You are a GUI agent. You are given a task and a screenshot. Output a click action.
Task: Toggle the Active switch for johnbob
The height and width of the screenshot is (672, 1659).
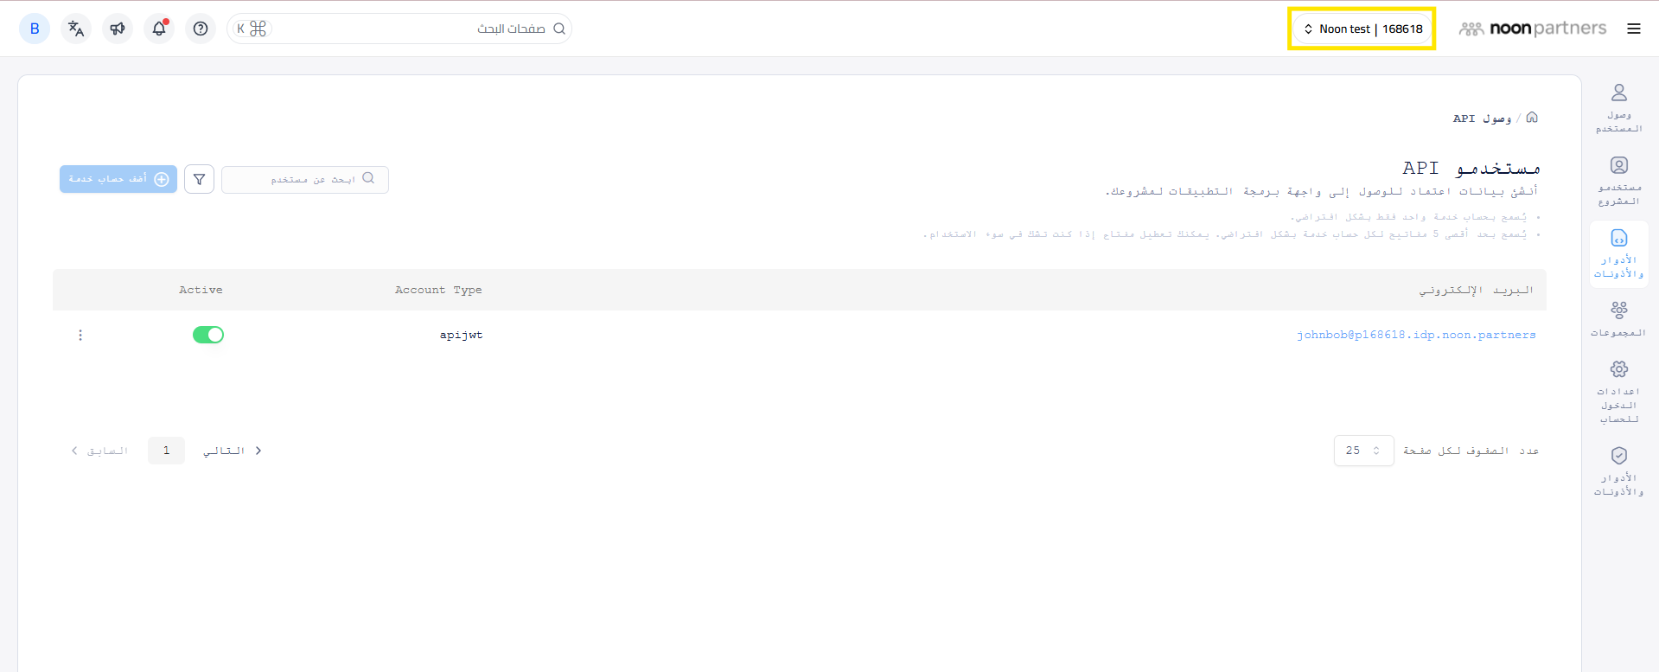[x=208, y=335]
